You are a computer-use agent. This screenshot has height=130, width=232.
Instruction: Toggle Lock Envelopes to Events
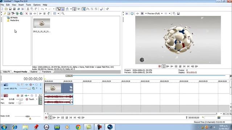coord(74,9)
